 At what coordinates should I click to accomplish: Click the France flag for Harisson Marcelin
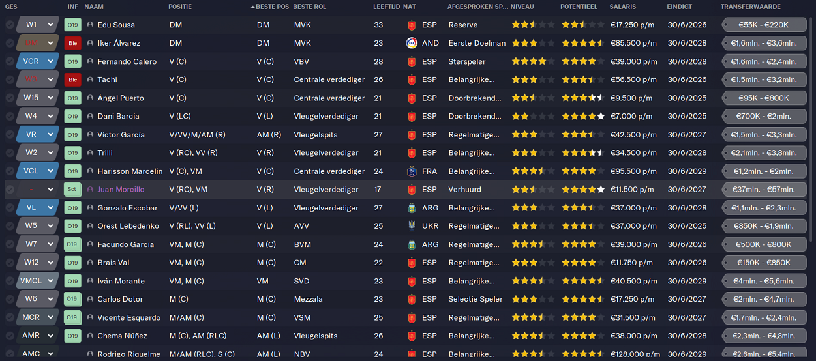pos(412,171)
